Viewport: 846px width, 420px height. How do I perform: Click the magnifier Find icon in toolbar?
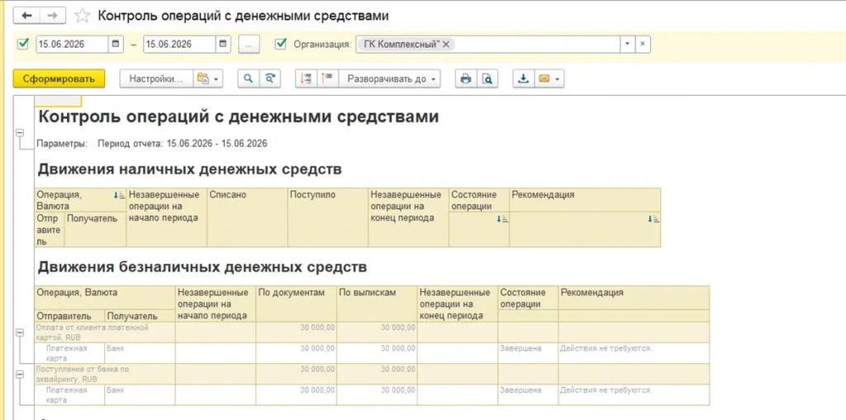coord(249,78)
